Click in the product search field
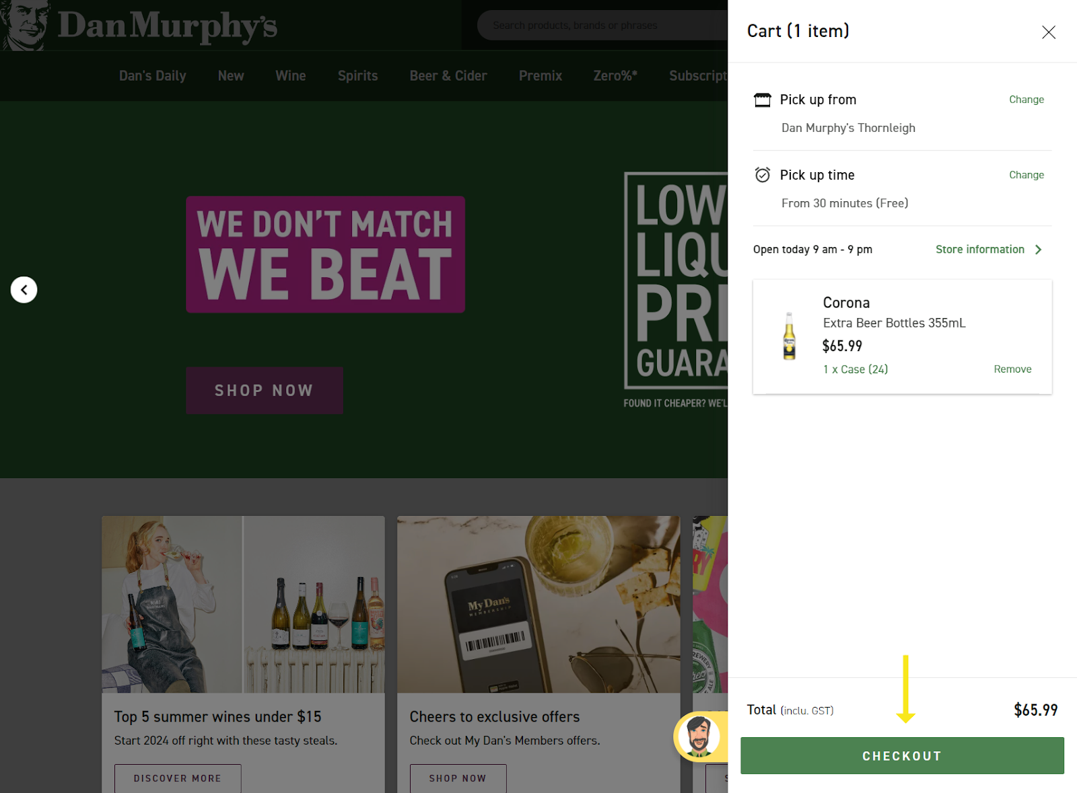This screenshot has width=1077, height=793. [x=602, y=26]
